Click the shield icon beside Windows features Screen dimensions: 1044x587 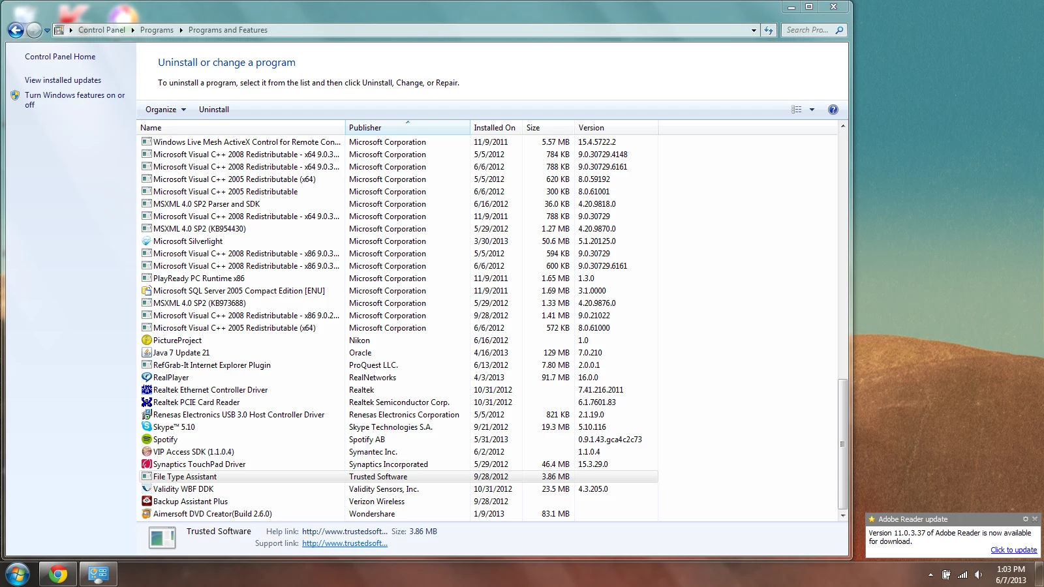[15, 95]
